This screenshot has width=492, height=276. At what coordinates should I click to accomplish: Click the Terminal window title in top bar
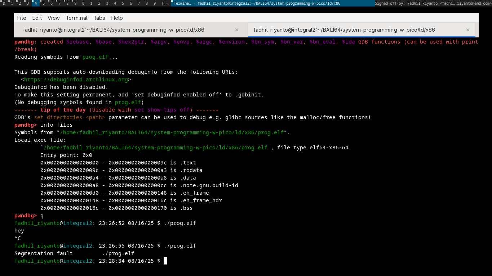point(257,3)
